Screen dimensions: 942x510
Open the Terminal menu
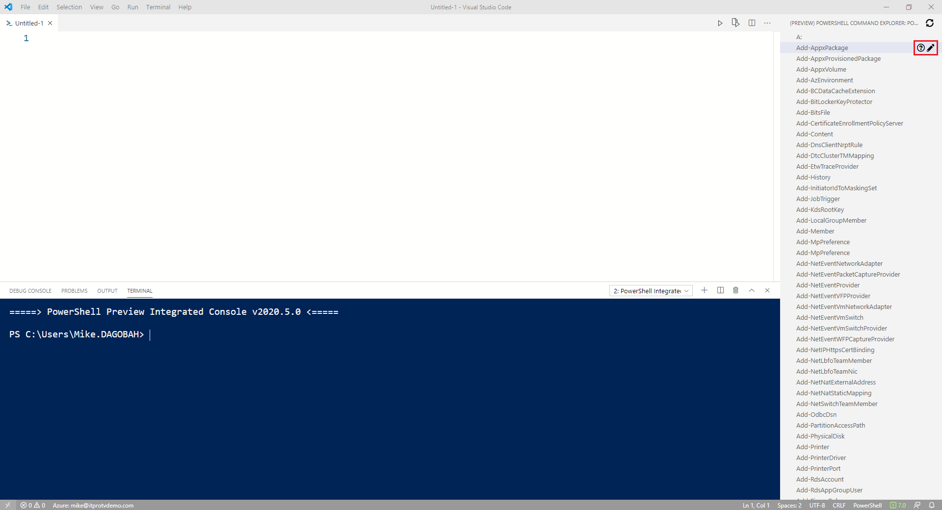tap(158, 7)
